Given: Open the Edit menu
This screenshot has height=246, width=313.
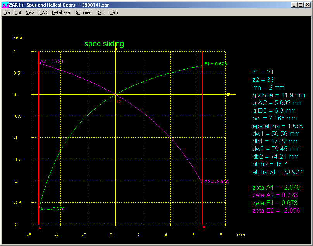Looking at the screenshot, I should (18, 12).
